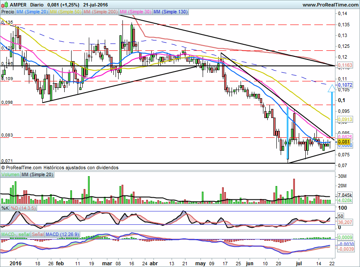Click the 0,0825 pink price tag

point(345,137)
